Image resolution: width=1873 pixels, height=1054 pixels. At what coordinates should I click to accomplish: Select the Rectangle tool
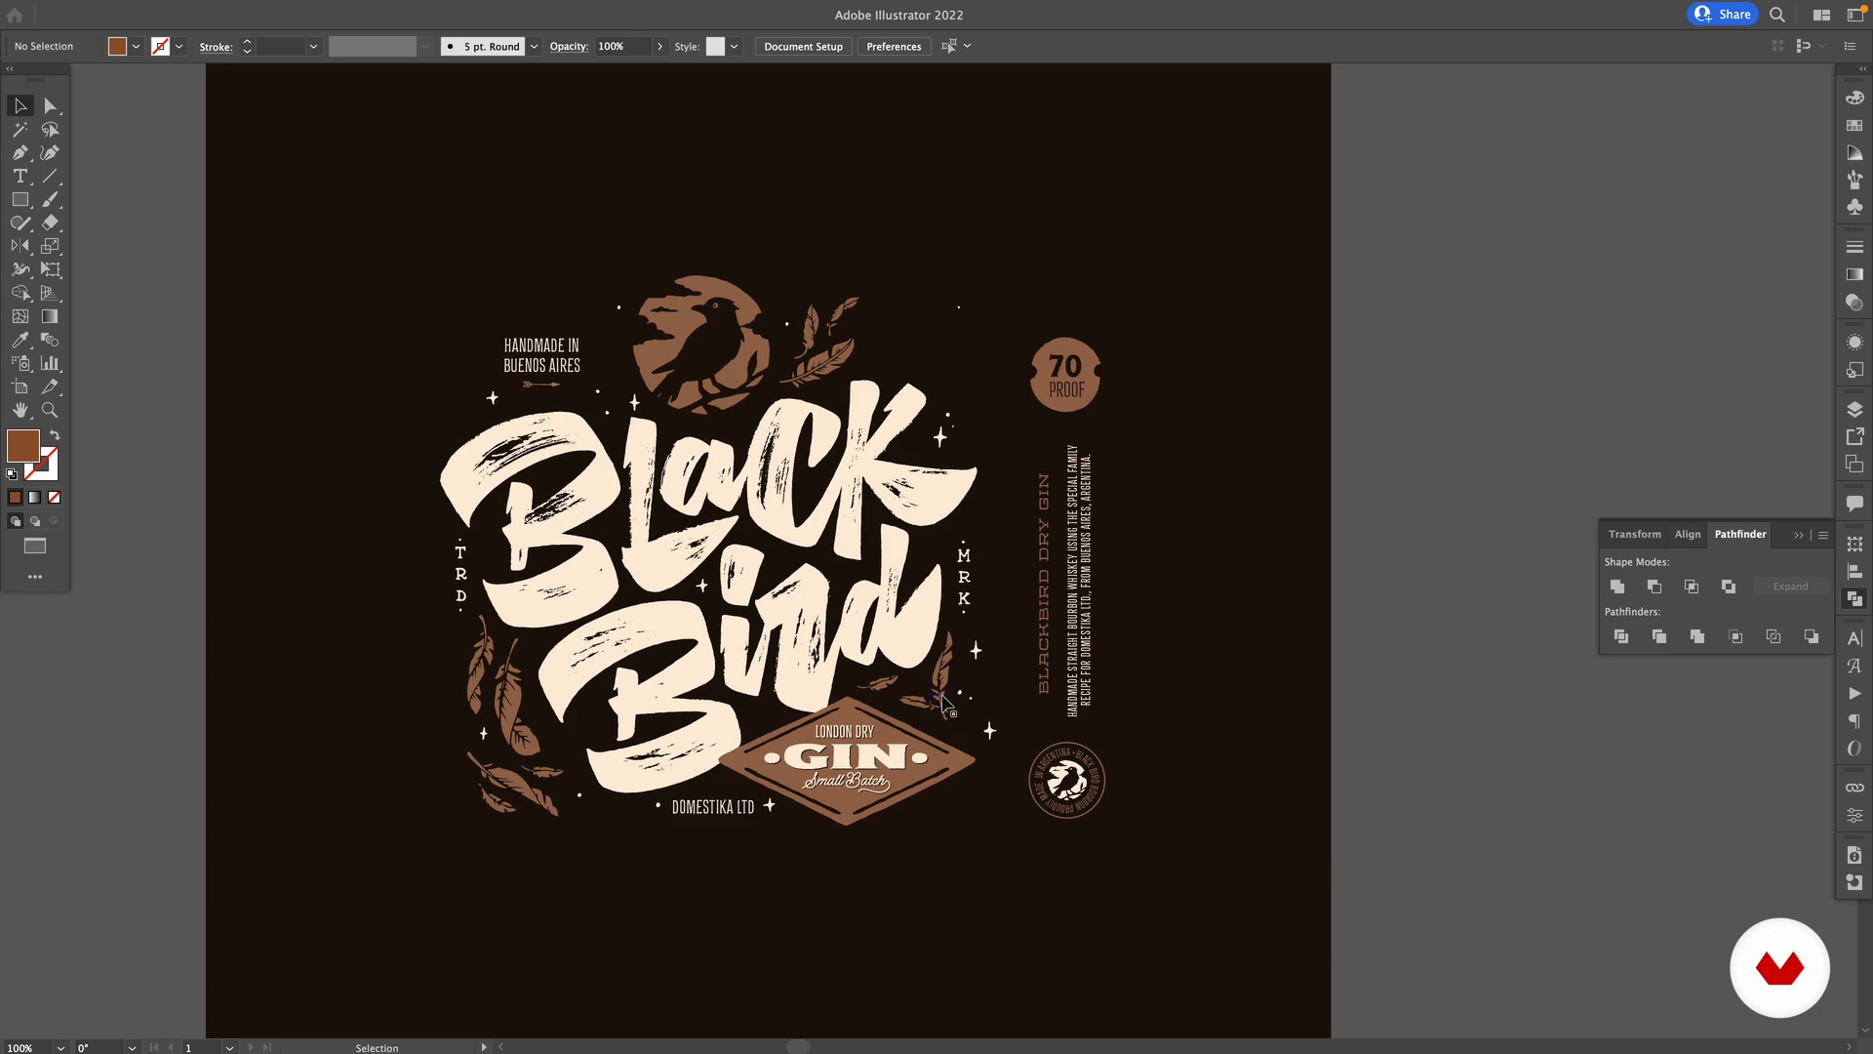point(20,199)
